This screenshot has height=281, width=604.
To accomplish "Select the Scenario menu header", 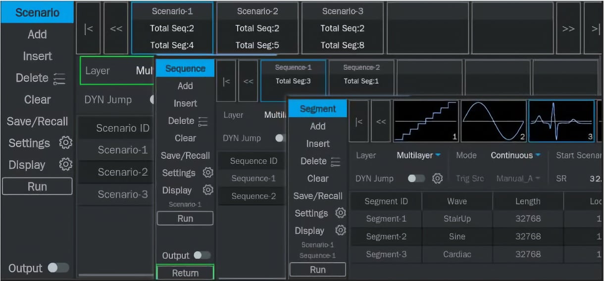I will [37, 12].
